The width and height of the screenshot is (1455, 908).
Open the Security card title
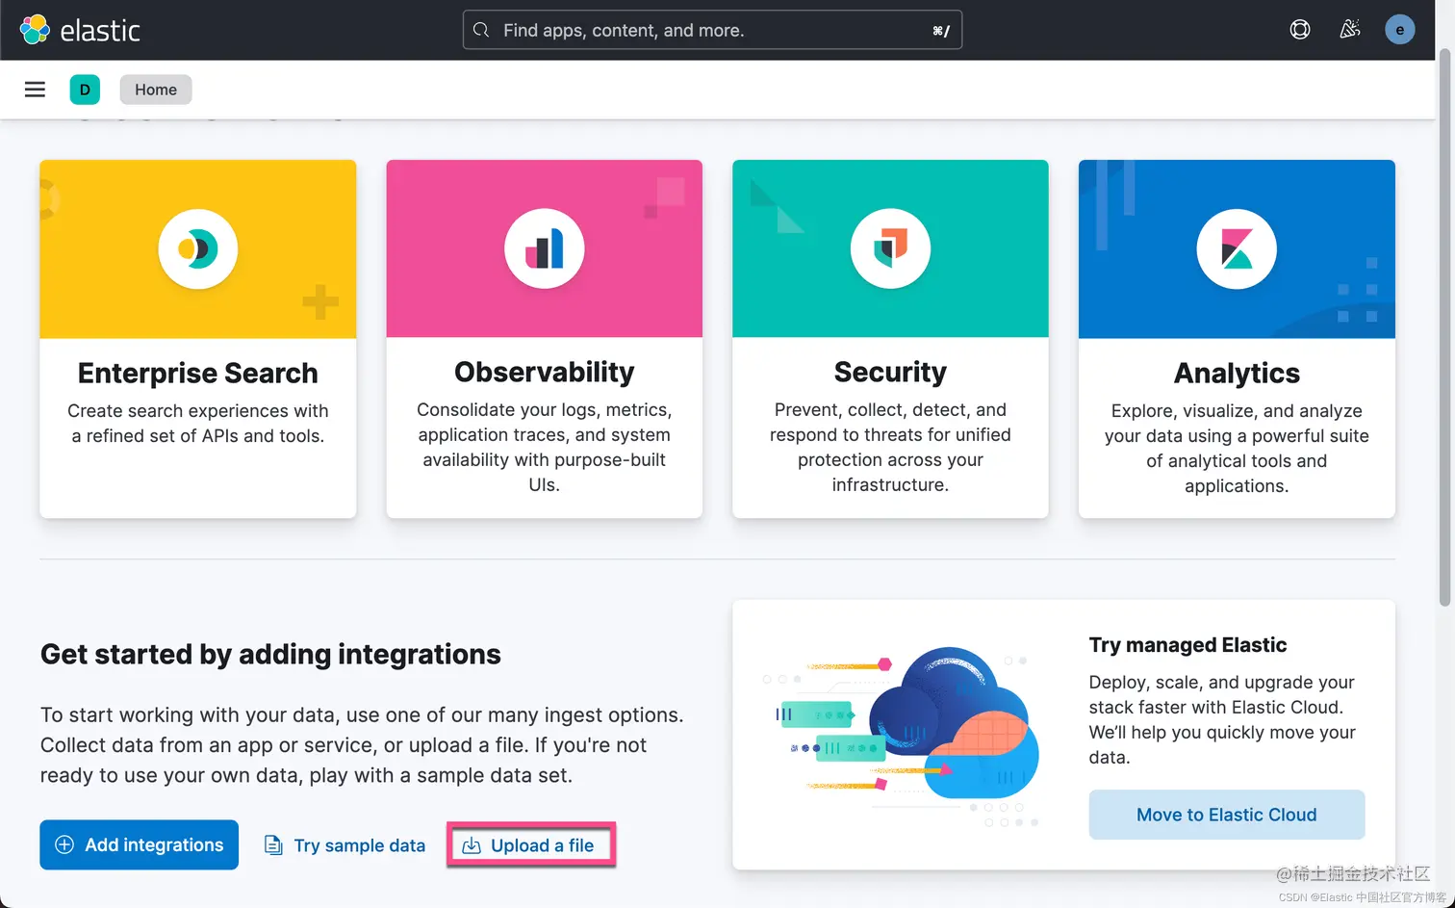point(890,372)
